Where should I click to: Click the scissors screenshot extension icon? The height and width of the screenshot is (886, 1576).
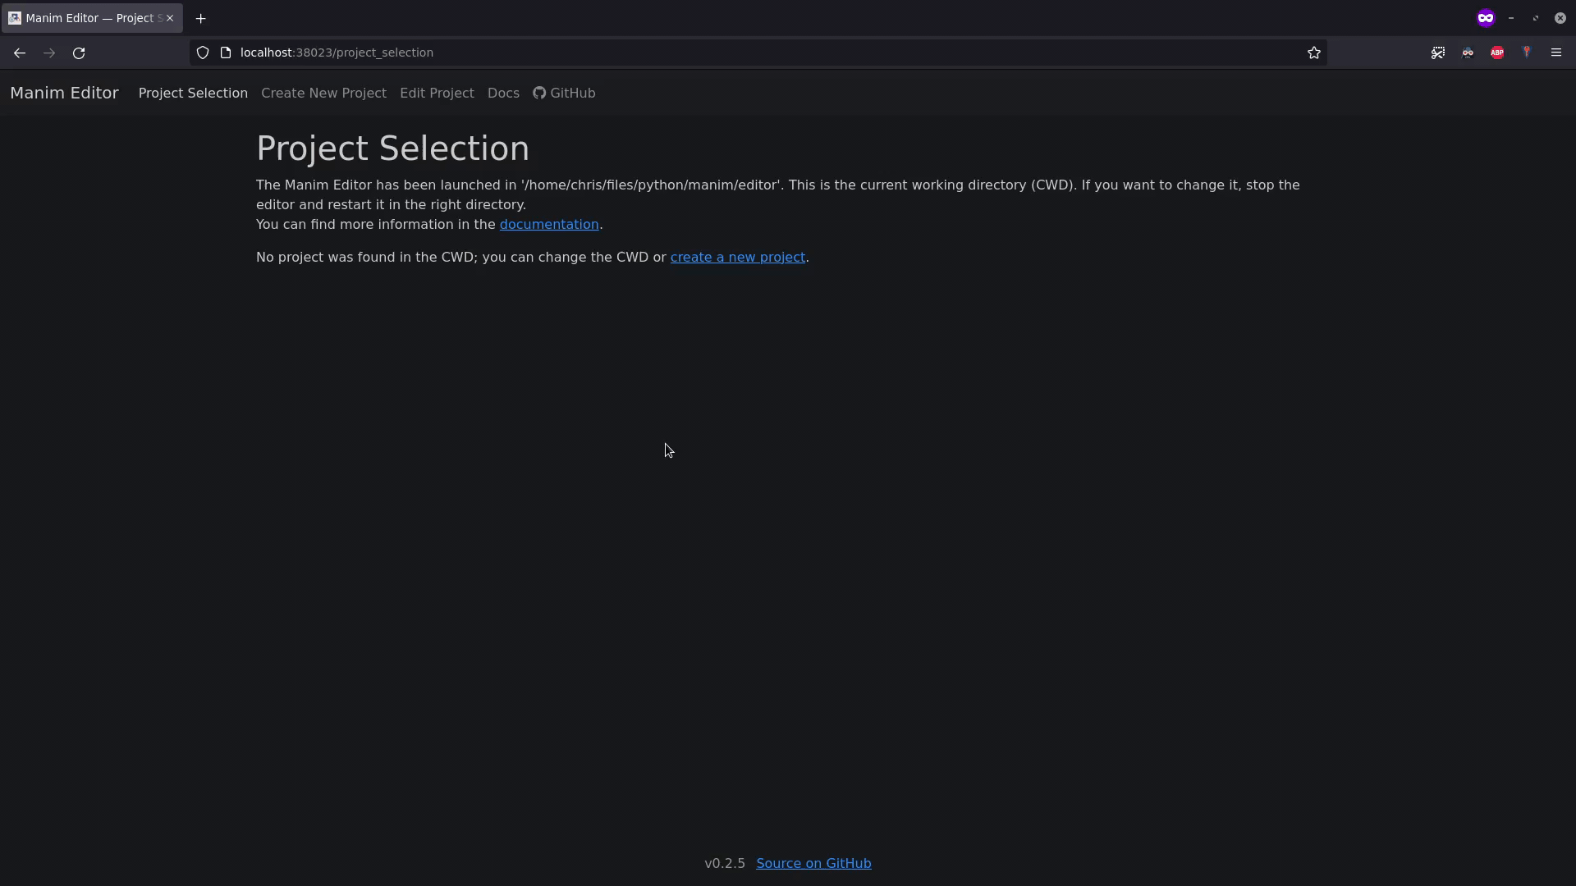point(1439,52)
